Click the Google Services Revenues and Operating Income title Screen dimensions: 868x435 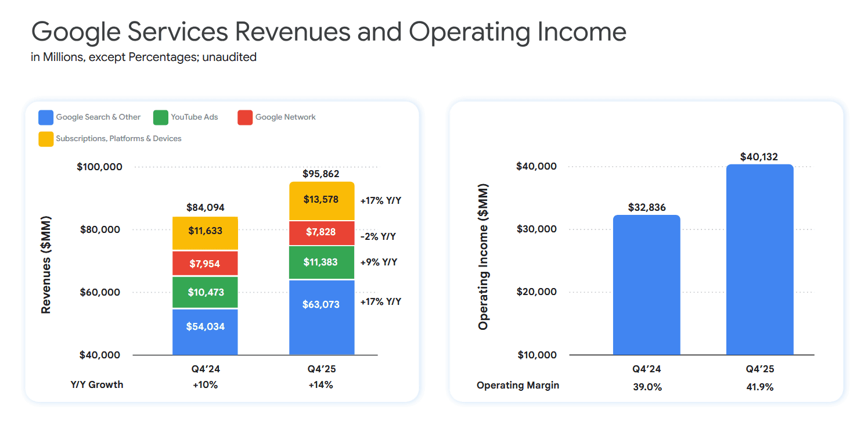click(x=329, y=32)
